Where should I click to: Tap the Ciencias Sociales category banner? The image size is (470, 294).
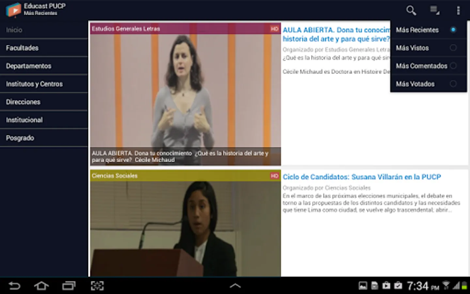pos(185,176)
